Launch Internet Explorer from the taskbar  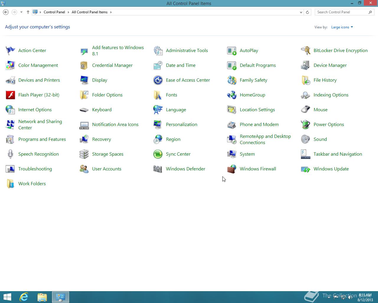pyautogui.click(x=24, y=297)
